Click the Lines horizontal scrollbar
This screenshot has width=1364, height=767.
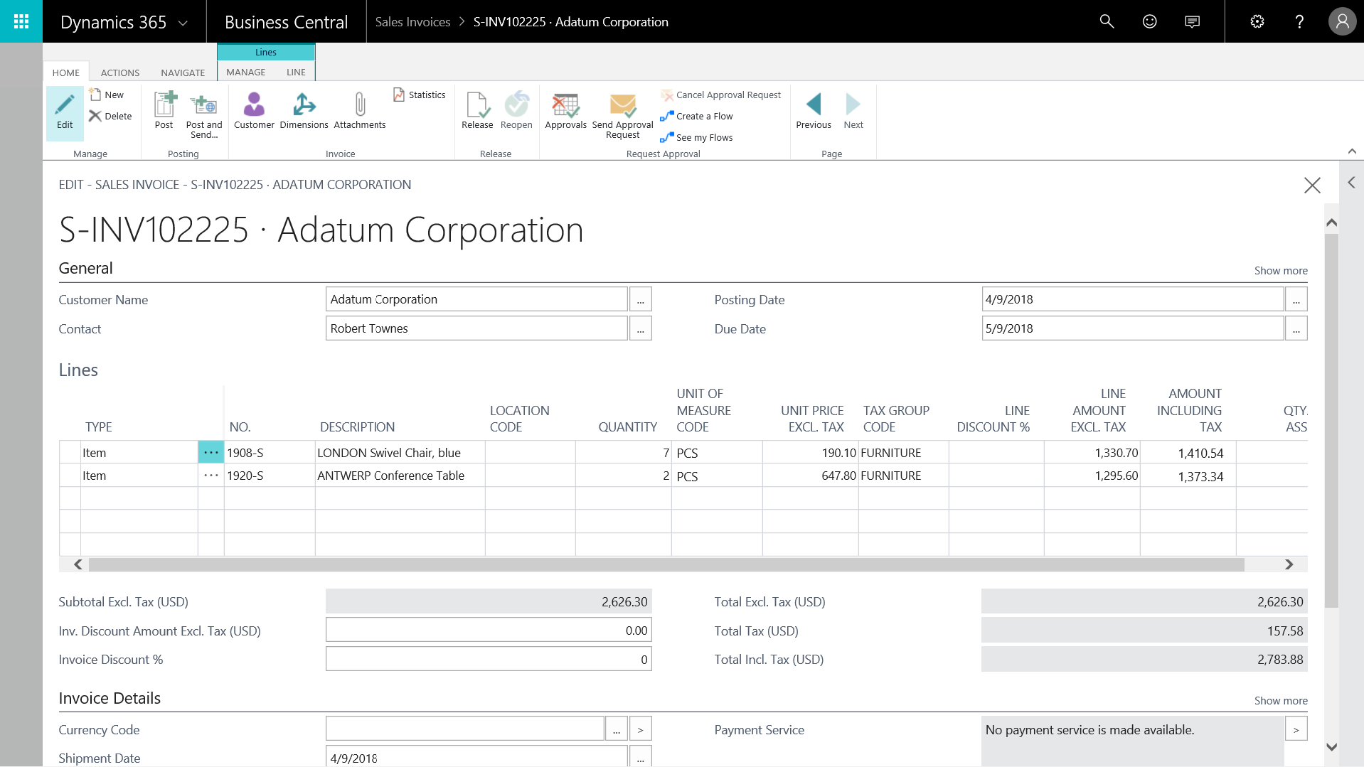[666, 564]
